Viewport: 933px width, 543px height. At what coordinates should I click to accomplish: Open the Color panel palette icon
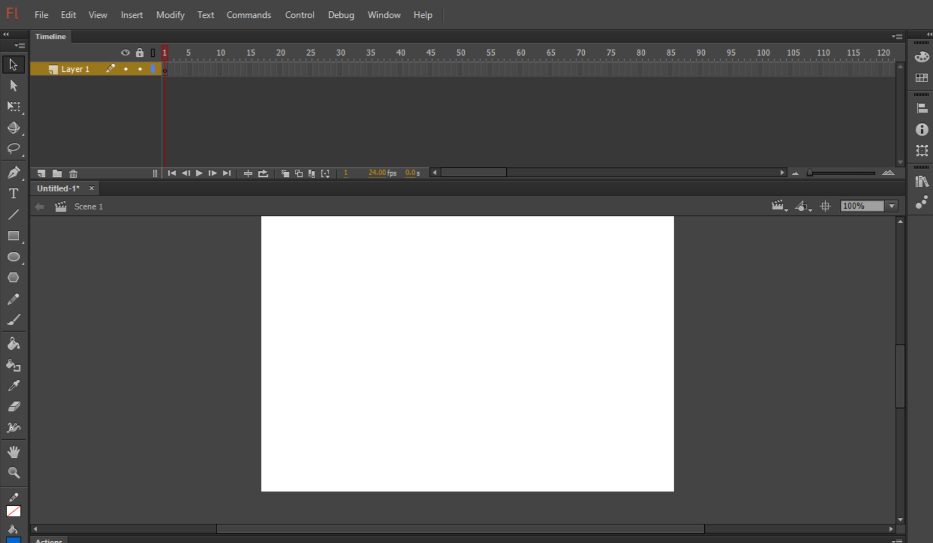[922, 57]
